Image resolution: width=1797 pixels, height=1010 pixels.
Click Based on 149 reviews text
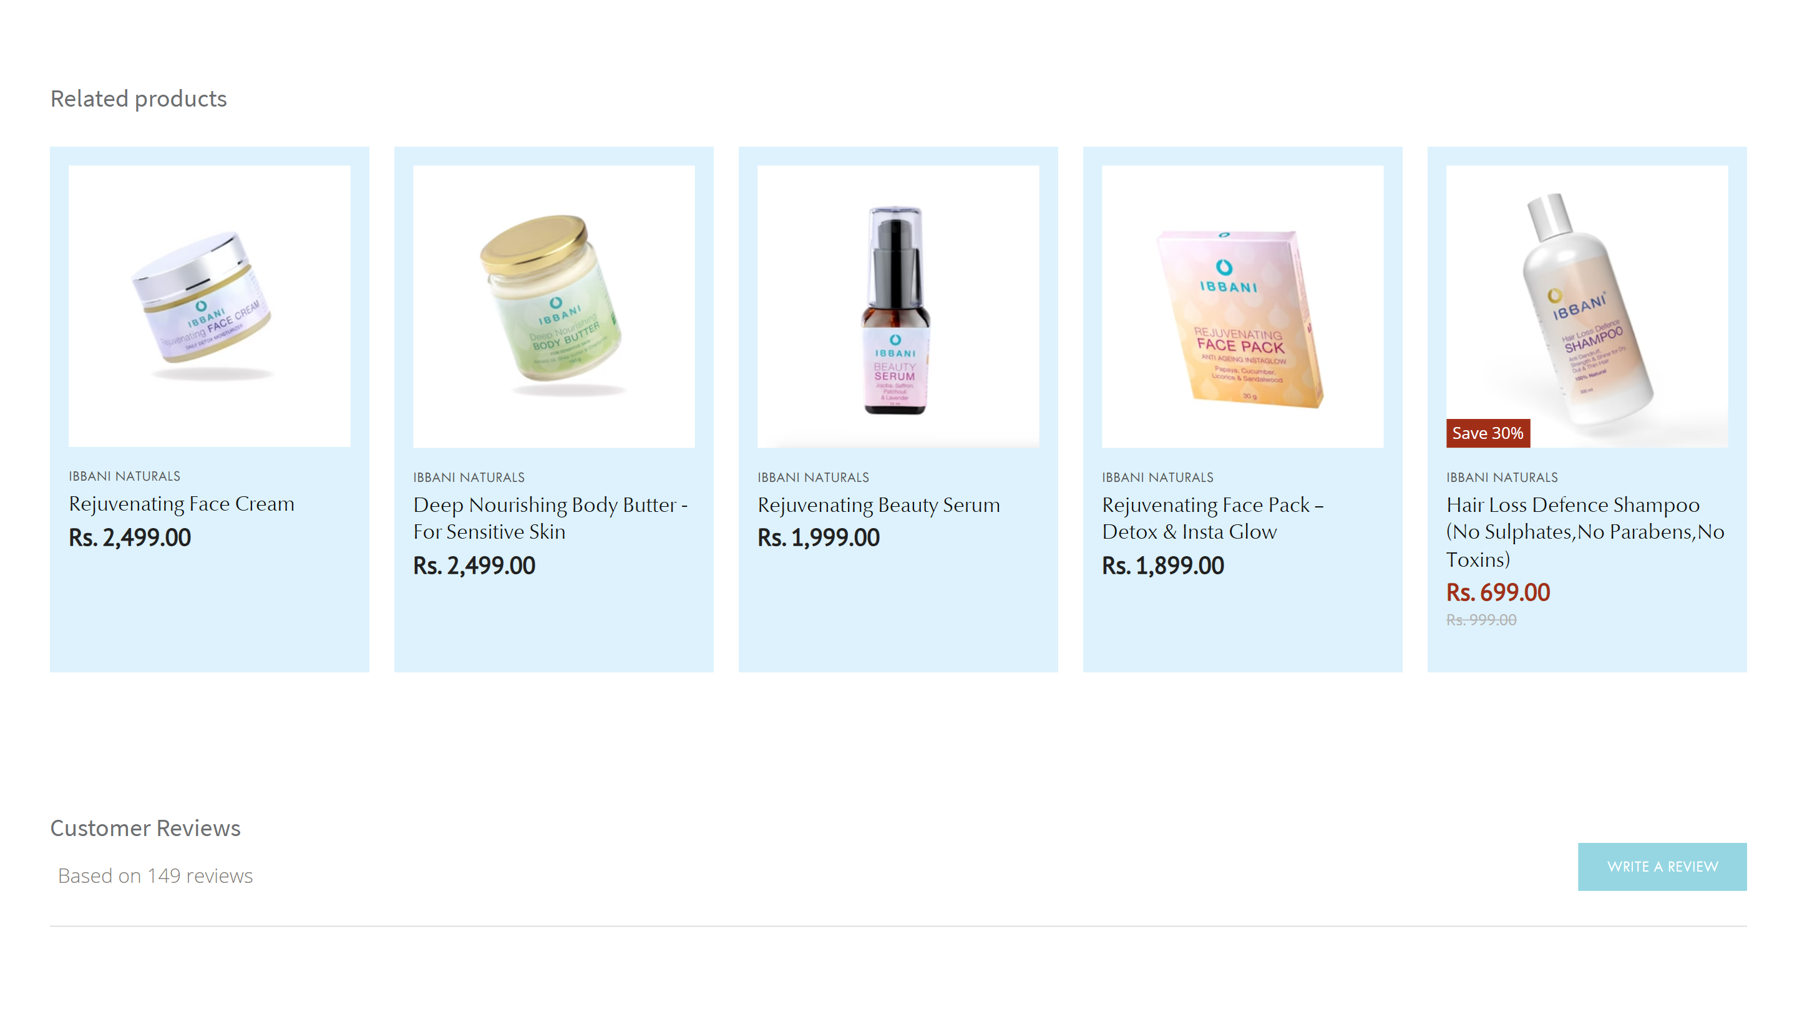(155, 875)
